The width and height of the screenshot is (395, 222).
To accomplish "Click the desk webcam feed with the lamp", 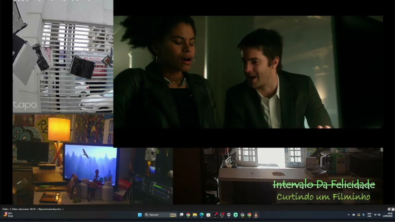I will (93, 159).
